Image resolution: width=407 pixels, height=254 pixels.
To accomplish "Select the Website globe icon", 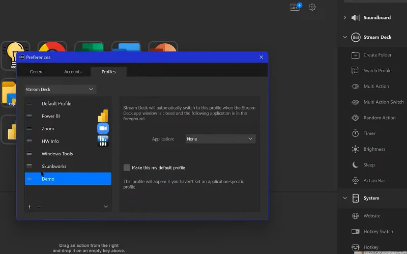I will 355,216.
